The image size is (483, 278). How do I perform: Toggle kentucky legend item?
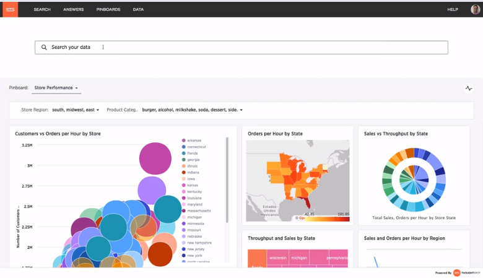[x=191, y=191]
